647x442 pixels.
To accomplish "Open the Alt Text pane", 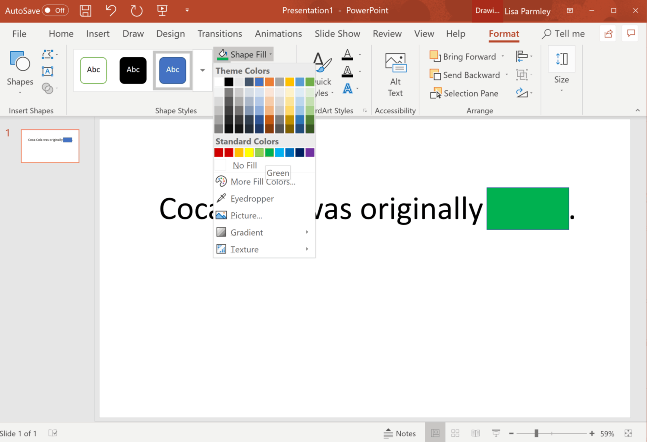I will 396,75.
